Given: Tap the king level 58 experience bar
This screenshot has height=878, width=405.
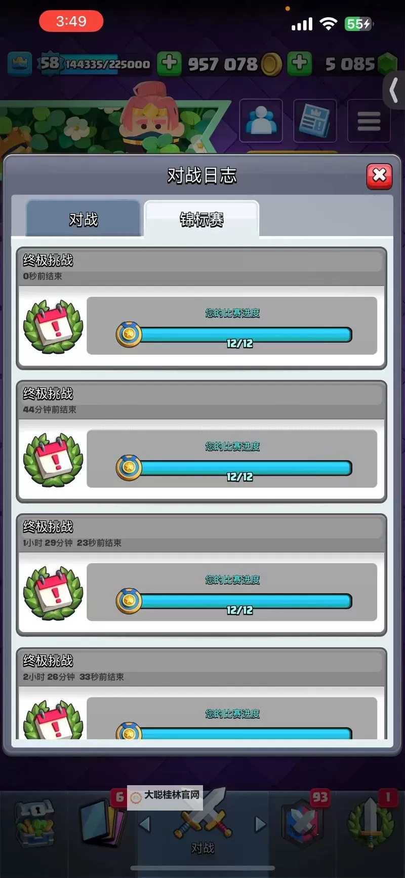Looking at the screenshot, I should click(95, 64).
